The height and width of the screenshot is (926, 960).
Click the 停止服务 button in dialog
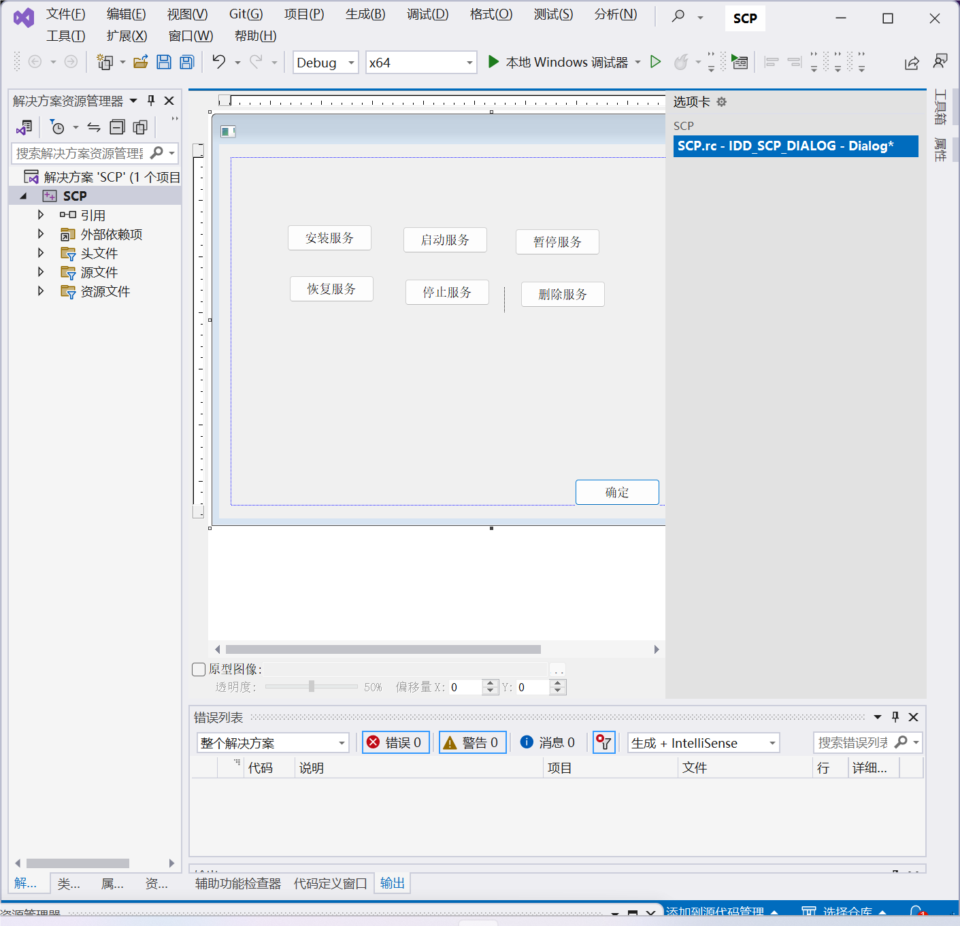point(447,293)
